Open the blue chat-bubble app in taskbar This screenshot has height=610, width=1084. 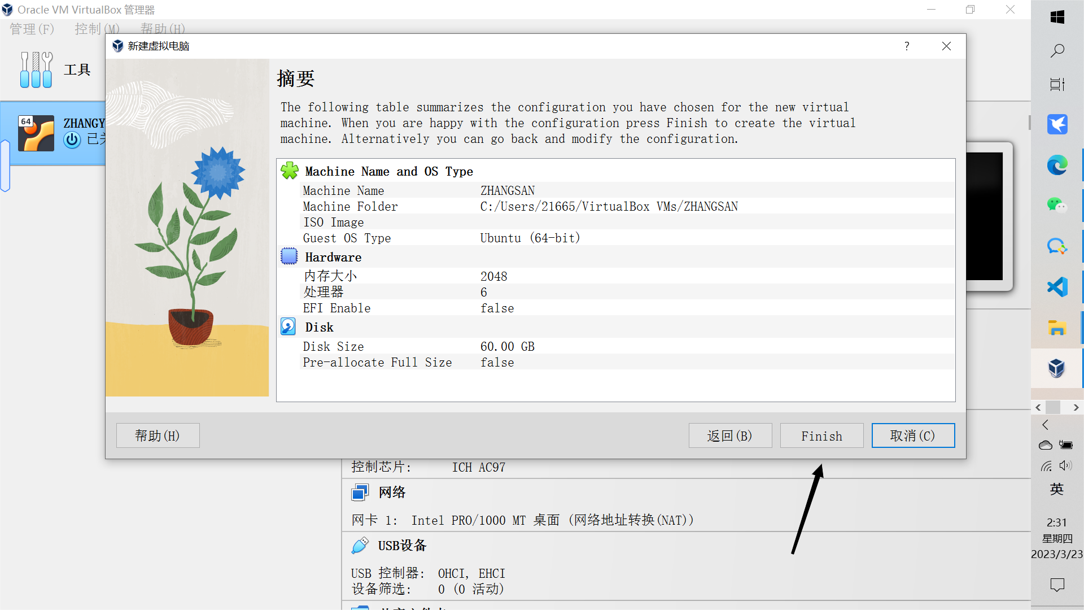1057,246
